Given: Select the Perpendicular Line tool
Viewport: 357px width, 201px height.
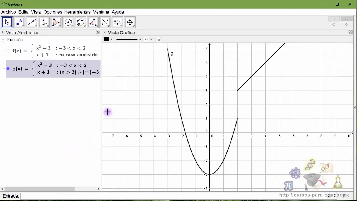Looking at the screenshot, I should [44, 22].
